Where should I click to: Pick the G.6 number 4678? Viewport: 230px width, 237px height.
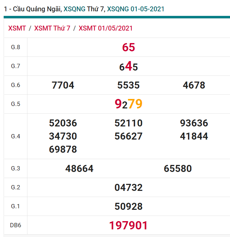click(194, 85)
